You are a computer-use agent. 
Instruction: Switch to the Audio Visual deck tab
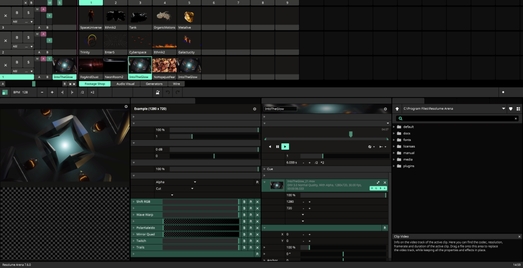pos(125,84)
